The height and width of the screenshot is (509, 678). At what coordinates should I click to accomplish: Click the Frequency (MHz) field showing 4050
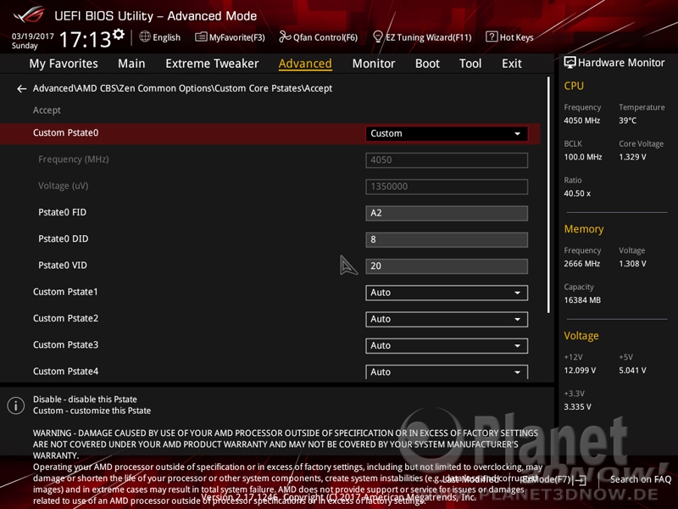(447, 159)
